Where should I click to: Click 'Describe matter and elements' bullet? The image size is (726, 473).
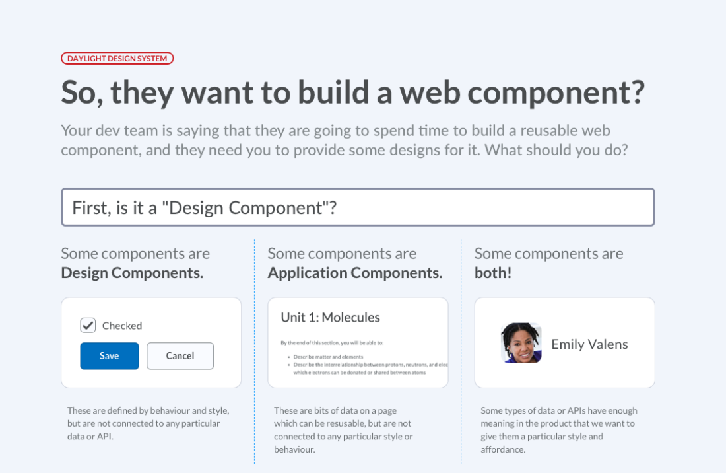pos(328,357)
